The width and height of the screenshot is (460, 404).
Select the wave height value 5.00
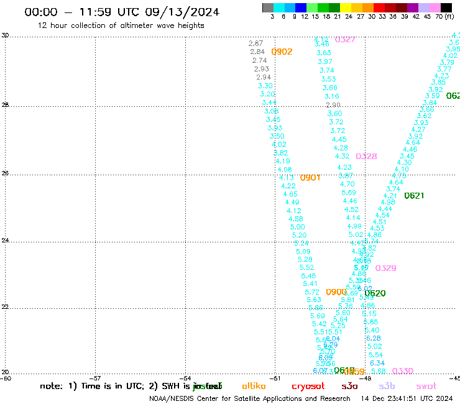point(298,227)
